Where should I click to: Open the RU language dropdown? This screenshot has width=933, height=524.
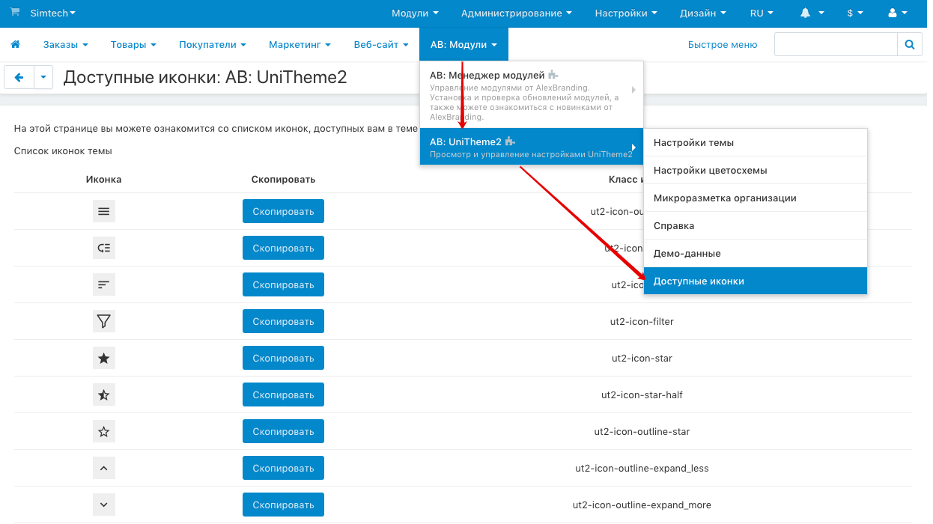tap(762, 13)
